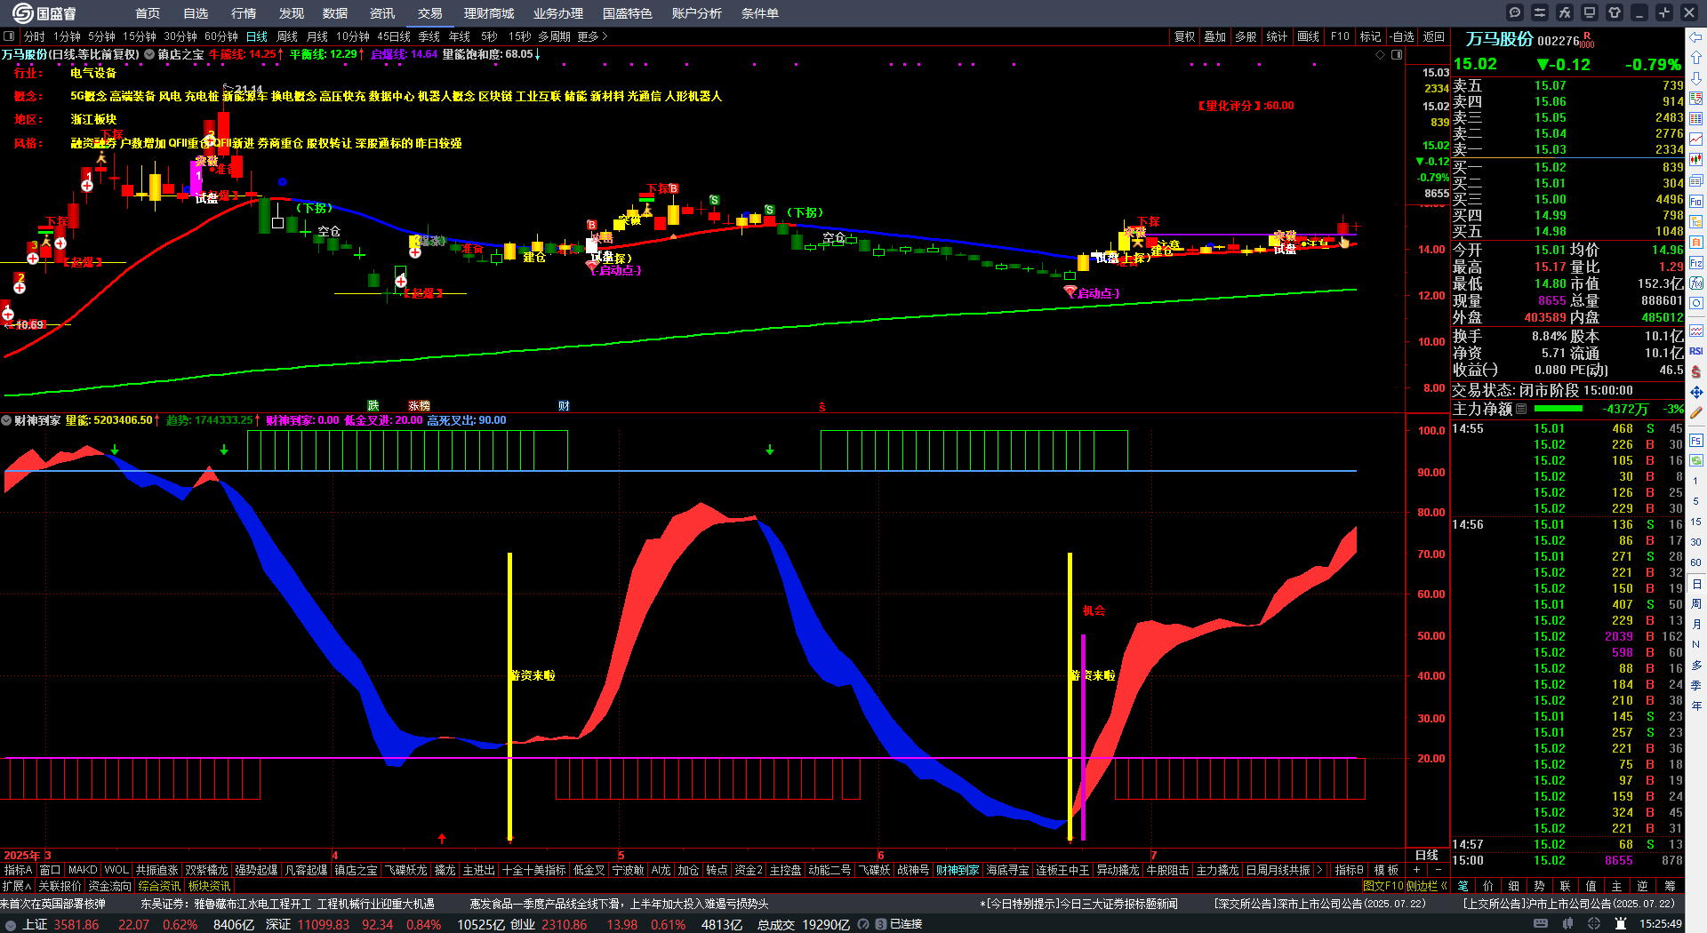The height and width of the screenshot is (933, 1707).
Task: Zoom in chart with plus button
Action: [x=1417, y=870]
